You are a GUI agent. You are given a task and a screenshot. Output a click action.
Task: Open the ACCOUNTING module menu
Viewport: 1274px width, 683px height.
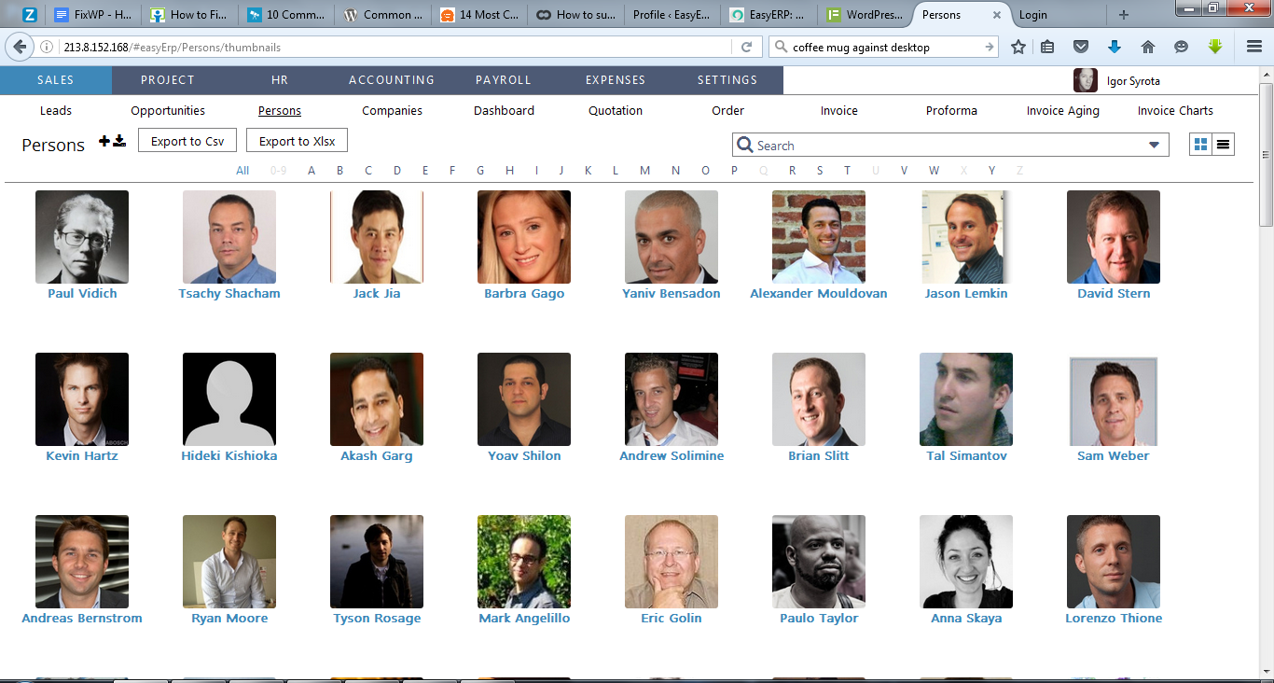392,80
